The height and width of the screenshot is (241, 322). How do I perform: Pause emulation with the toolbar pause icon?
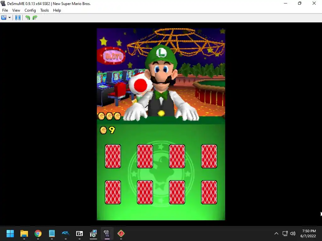tap(18, 18)
